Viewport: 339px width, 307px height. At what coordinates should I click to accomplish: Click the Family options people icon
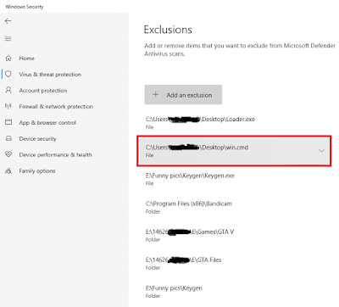pyautogui.click(x=8, y=170)
